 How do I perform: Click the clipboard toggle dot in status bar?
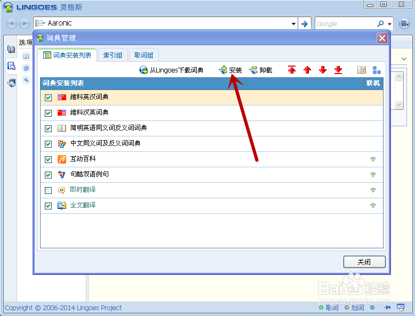372,307
